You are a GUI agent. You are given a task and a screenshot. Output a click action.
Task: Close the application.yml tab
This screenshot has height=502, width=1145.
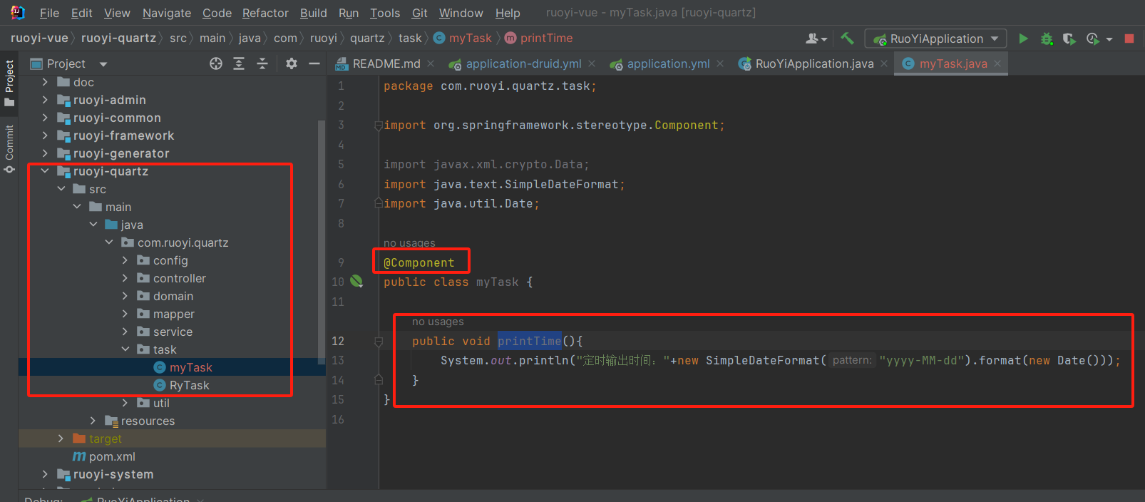click(x=720, y=63)
